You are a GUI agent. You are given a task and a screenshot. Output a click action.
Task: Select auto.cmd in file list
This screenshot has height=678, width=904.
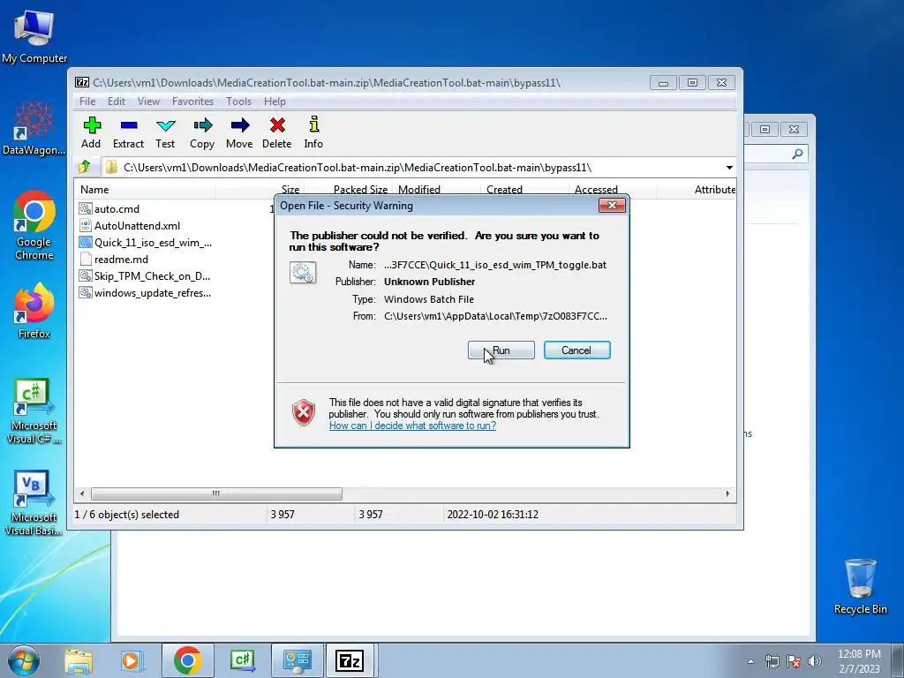click(117, 209)
